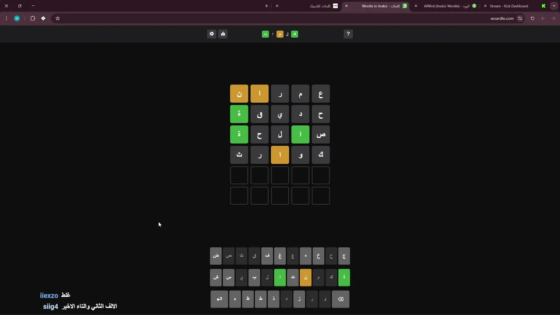Tap the ه key on keyboard
Screen dimensions: 560x315
[x=306, y=256]
